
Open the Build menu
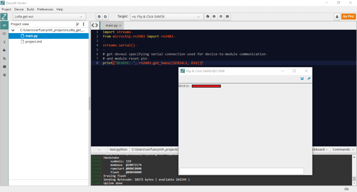pos(30,9)
